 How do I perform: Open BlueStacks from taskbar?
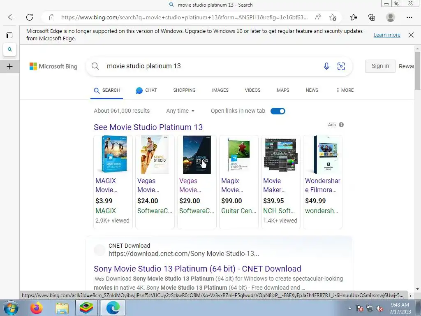point(86,308)
